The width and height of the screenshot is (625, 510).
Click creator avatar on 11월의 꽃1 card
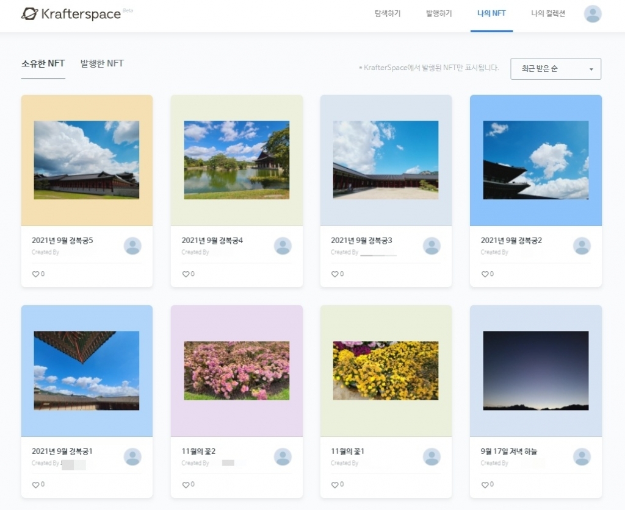432,457
